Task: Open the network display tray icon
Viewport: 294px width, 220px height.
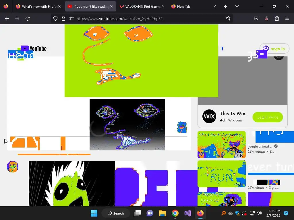Action: click(x=252, y=213)
